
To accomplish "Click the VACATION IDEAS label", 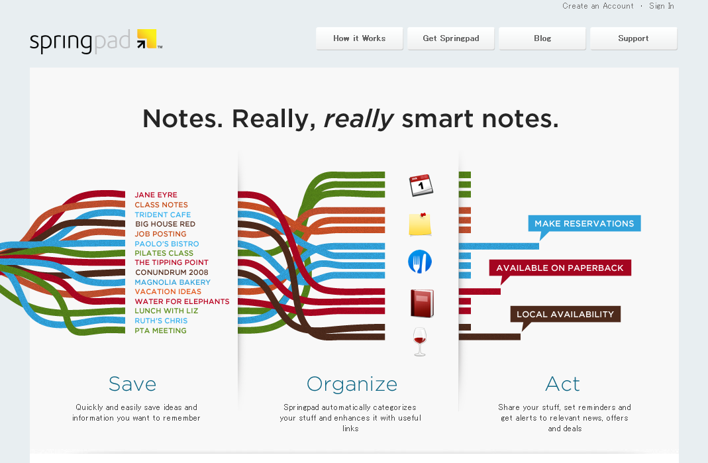I will [168, 292].
